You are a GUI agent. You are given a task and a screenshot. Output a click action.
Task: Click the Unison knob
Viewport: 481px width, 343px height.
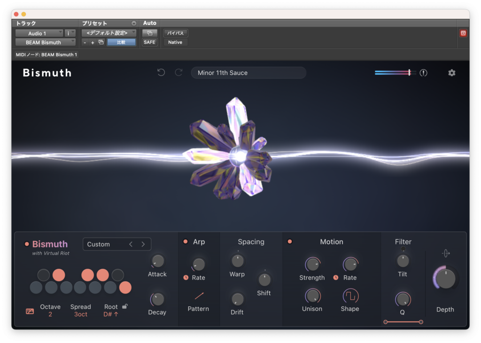click(x=312, y=296)
